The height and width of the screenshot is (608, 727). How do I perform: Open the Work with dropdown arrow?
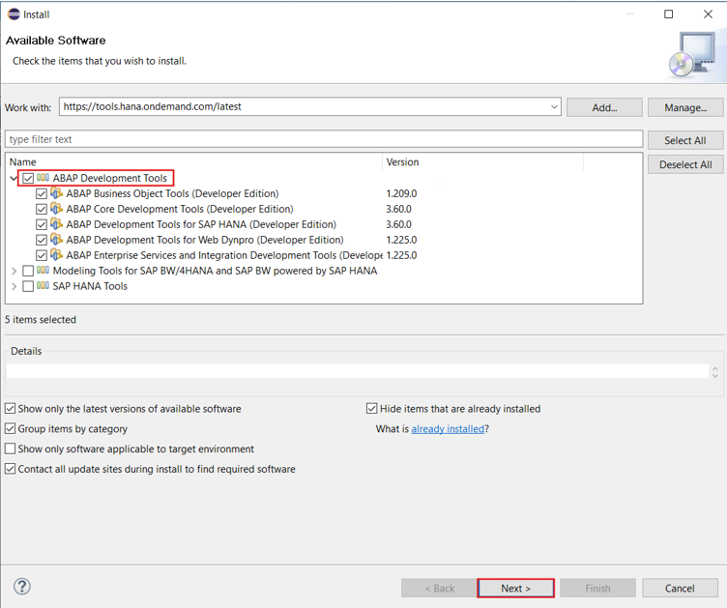[554, 106]
